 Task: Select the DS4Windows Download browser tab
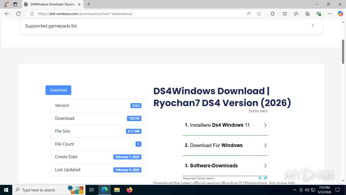(x=53, y=4)
